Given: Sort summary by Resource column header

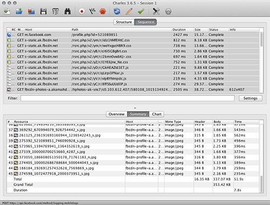Looking at the screenshot, I should (x=69, y=122).
